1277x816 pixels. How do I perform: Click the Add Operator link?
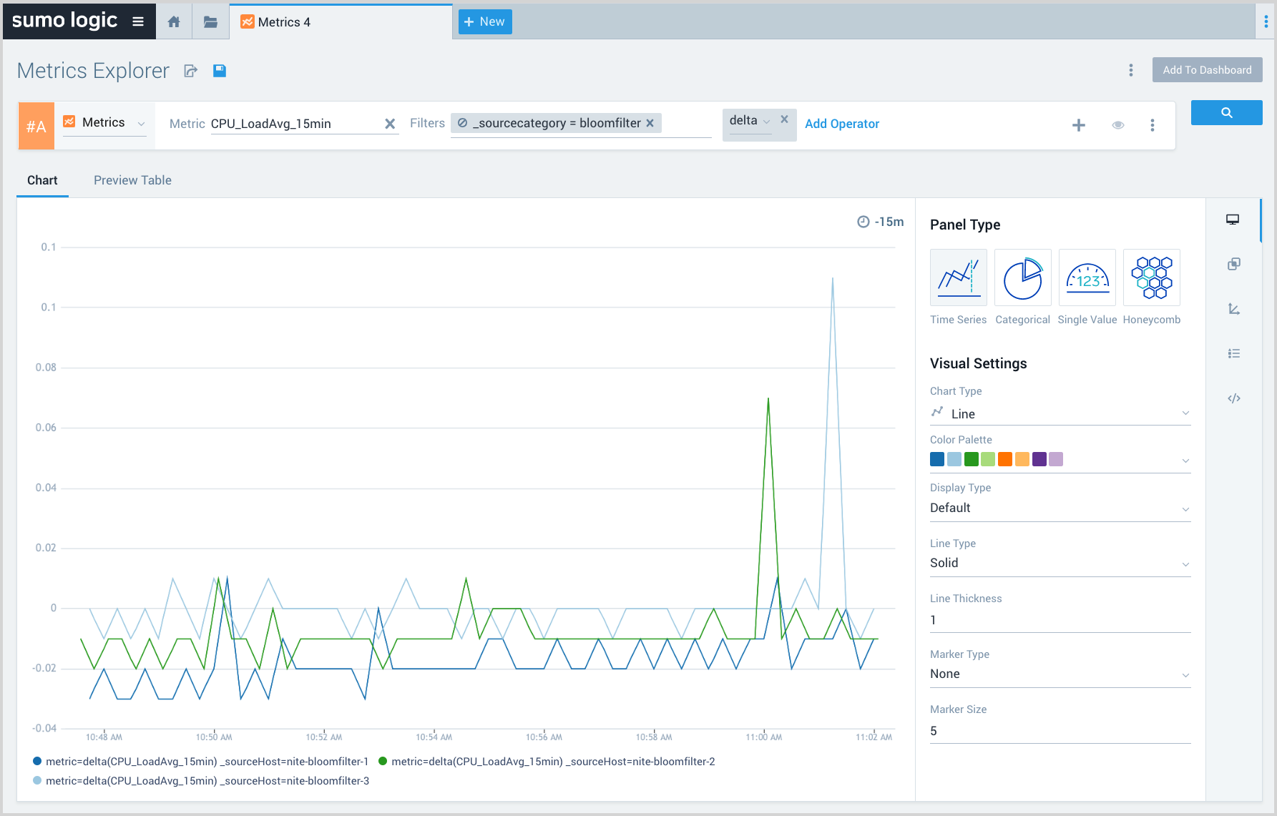842,124
